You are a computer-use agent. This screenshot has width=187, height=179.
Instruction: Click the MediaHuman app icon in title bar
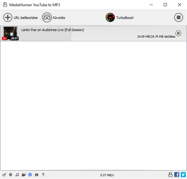point(5,5)
